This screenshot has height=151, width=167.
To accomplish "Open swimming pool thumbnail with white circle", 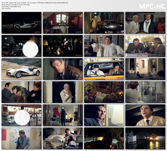I will [21, 115].
